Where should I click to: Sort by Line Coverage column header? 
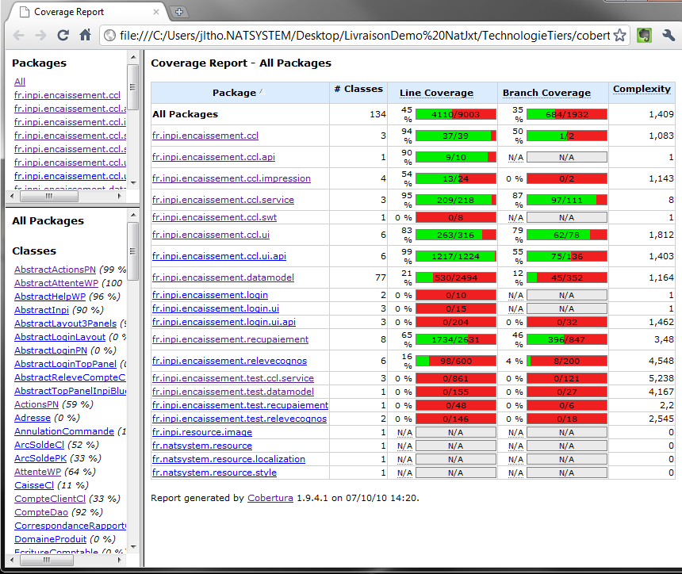(x=436, y=93)
